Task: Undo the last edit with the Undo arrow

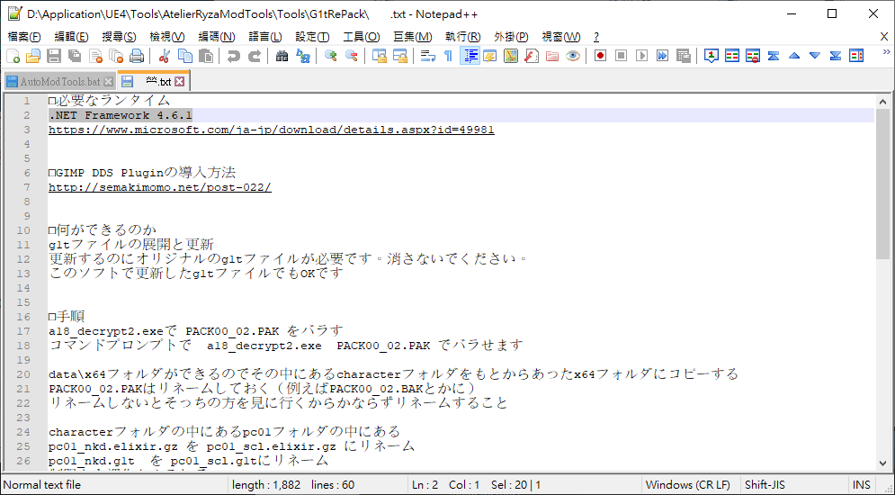Action: click(234, 56)
